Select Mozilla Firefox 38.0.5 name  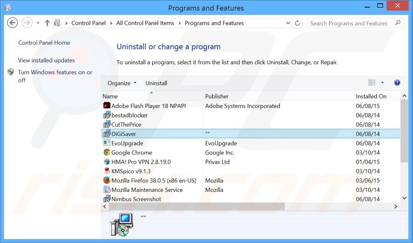(154, 180)
